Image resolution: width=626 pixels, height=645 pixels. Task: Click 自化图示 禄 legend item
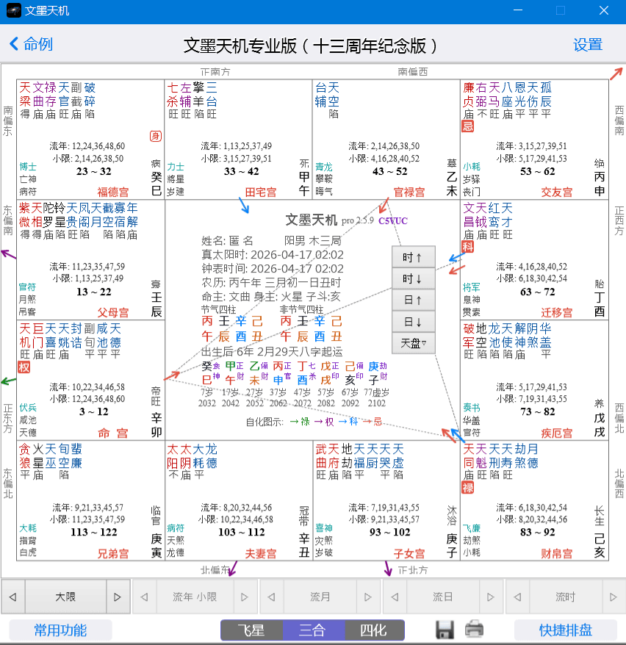300,422
